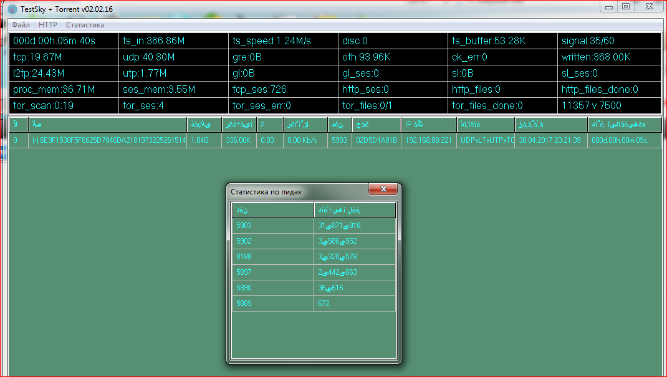Click the ts_speed:1.24M/s statistics cell

(x=282, y=41)
